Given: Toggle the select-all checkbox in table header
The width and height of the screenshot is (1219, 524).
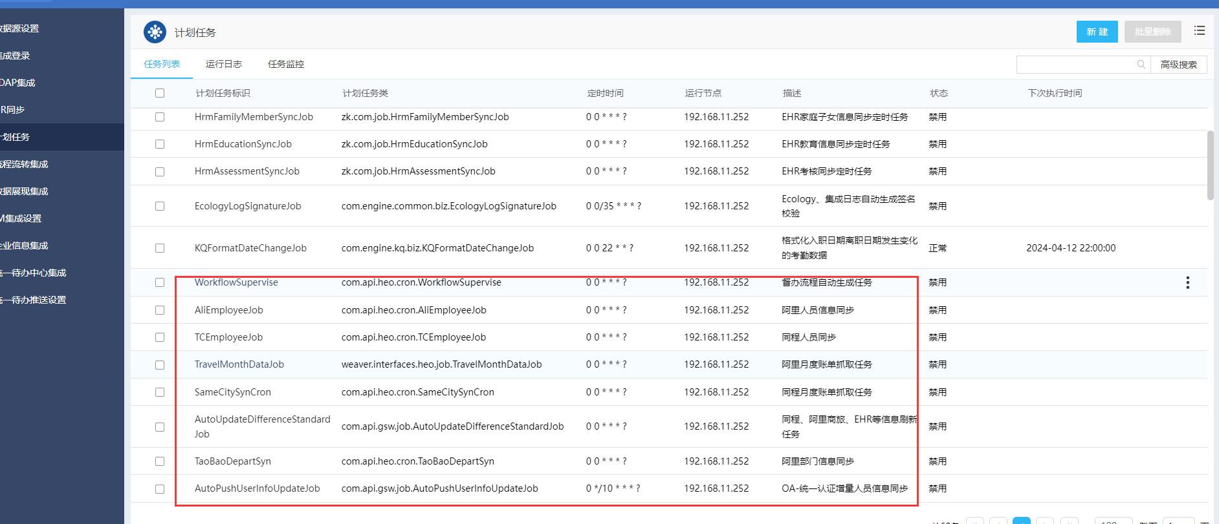Looking at the screenshot, I should pos(160,93).
